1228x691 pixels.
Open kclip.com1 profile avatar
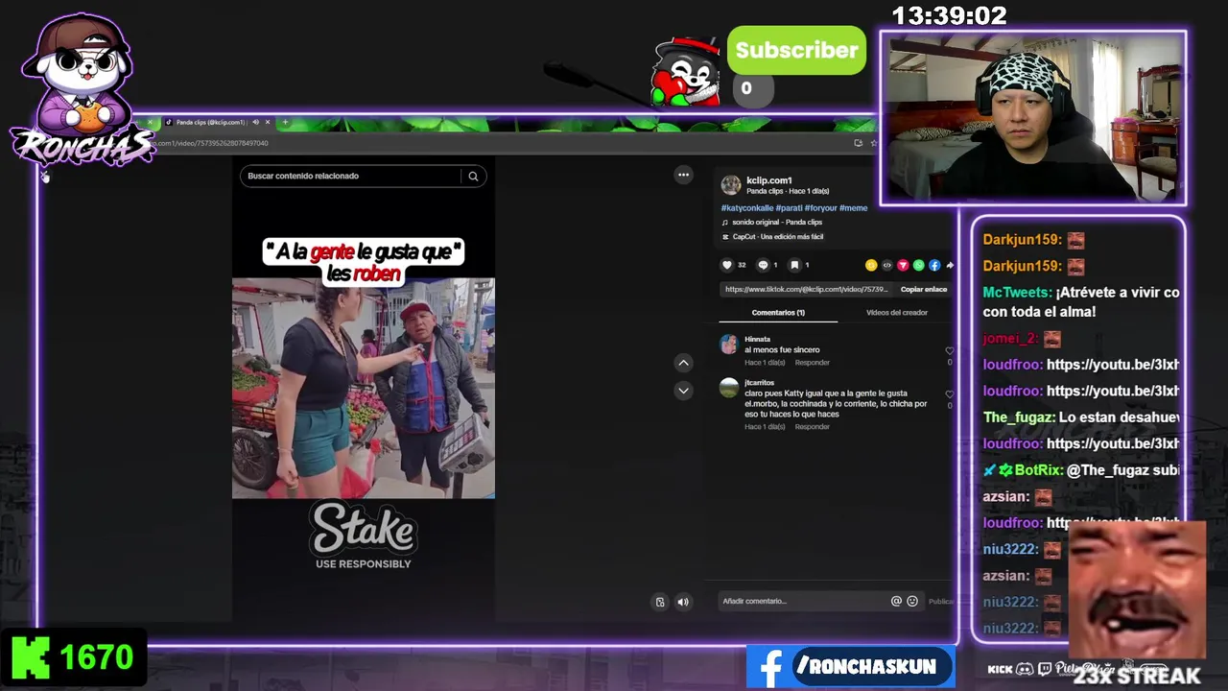pos(731,184)
